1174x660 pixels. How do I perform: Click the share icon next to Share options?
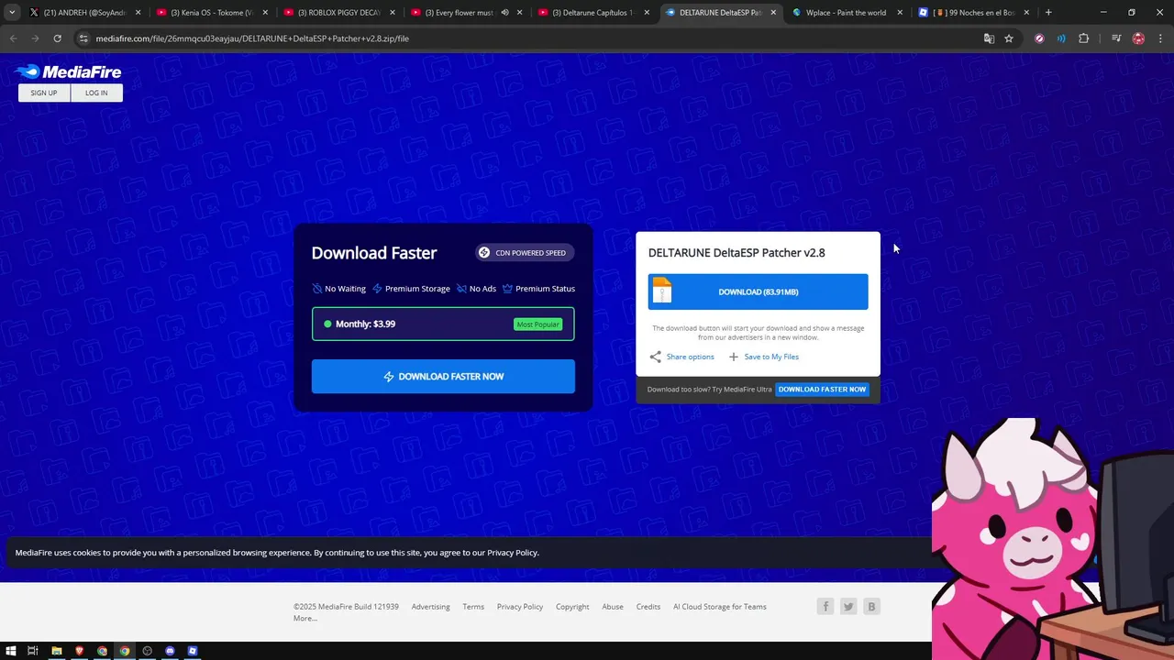(655, 357)
